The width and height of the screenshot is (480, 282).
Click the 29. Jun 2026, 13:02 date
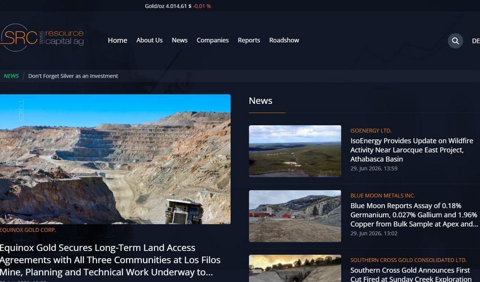click(374, 233)
